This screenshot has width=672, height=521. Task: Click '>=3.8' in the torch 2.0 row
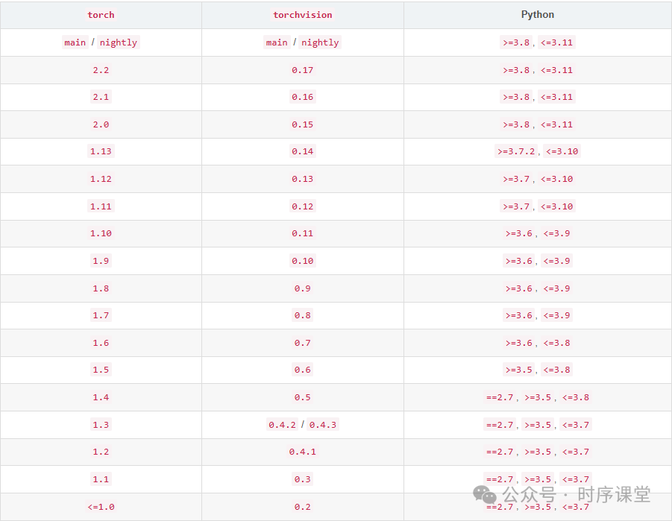pyautogui.click(x=516, y=124)
